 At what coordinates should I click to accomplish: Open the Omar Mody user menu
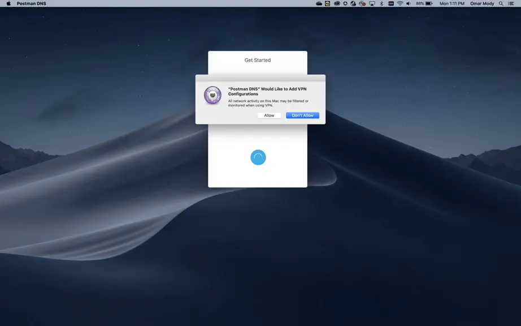pos(482,3)
